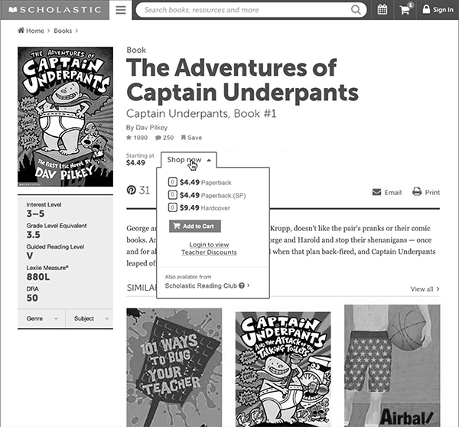Print this book page
Screen dimensions: 459x427
click(426, 192)
